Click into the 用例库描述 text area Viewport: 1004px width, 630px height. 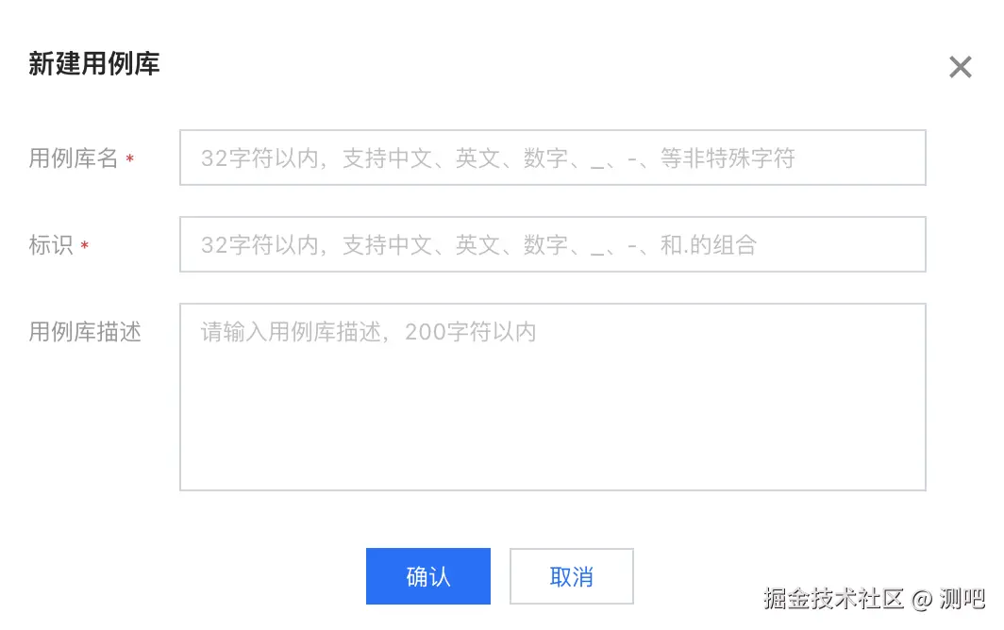coord(553,397)
